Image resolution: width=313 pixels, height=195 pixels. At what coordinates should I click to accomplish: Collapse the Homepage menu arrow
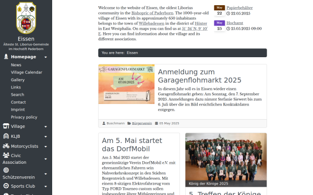(x=46, y=57)
